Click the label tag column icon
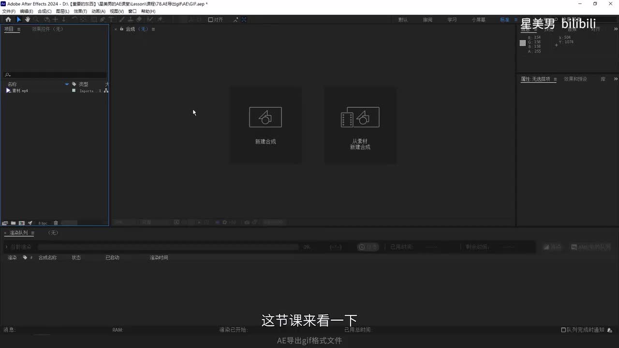The height and width of the screenshot is (348, 619). pos(74,84)
